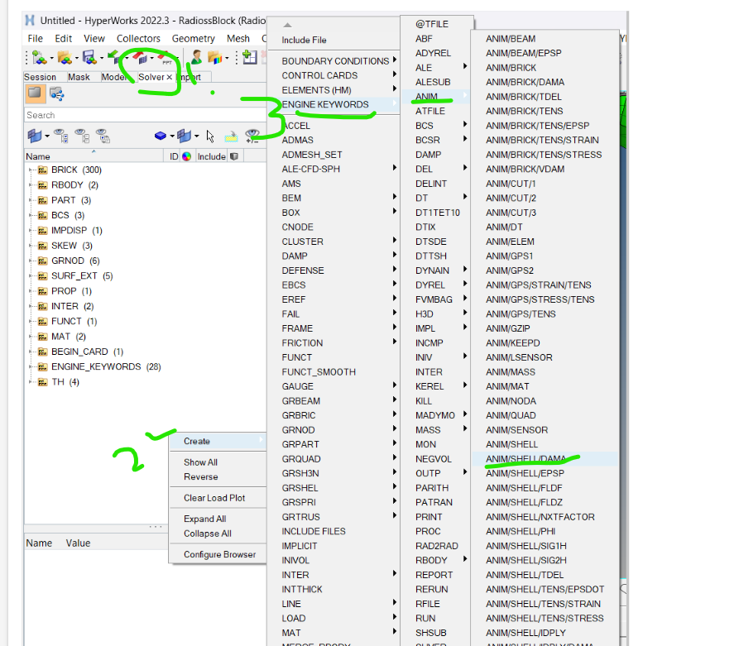Open the Mesh menu
Image resolution: width=739 pixels, height=646 pixels.
coord(238,39)
